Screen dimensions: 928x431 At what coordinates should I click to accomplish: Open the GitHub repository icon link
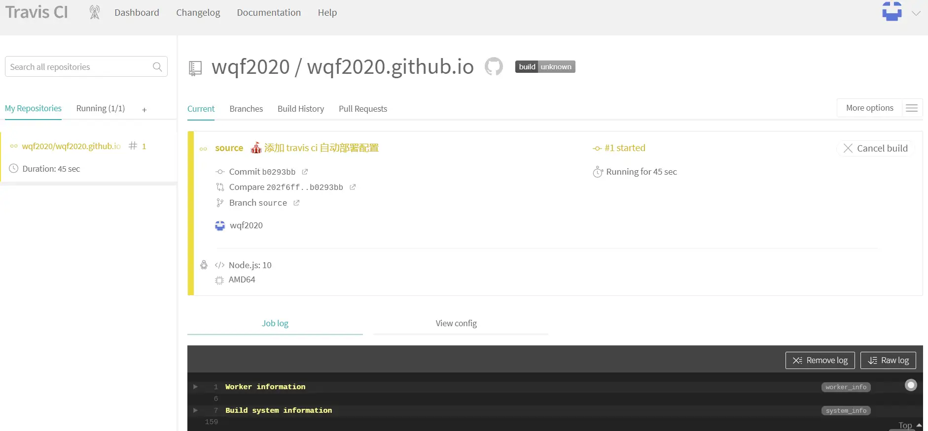tap(494, 66)
